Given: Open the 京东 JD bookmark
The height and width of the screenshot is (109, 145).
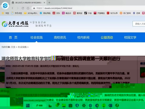Looking at the screenshot, I should coord(56,13).
